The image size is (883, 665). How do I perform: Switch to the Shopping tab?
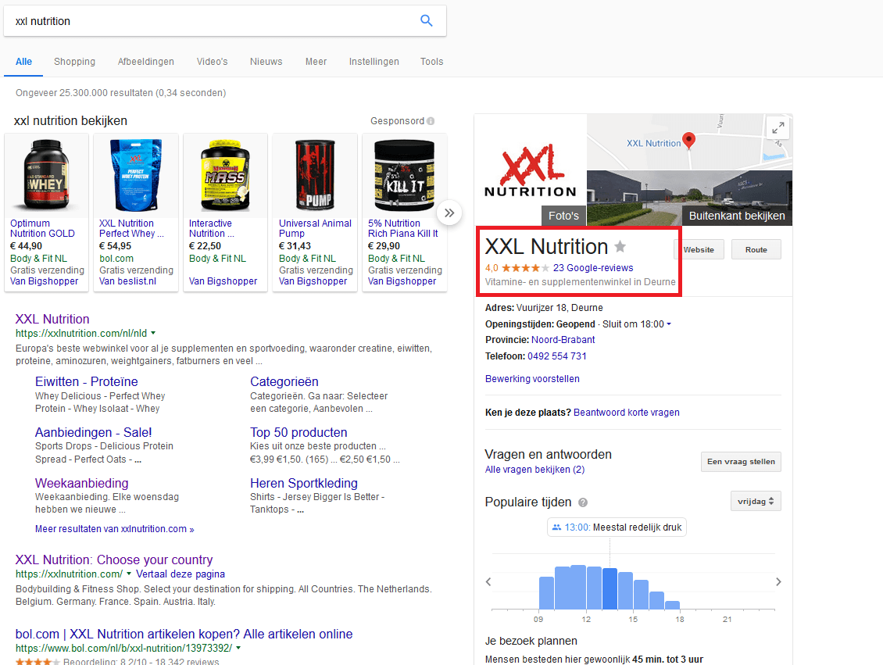pyautogui.click(x=74, y=62)
